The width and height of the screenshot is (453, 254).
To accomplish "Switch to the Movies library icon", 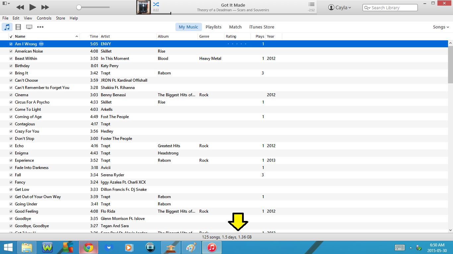I will coord(18,27).
